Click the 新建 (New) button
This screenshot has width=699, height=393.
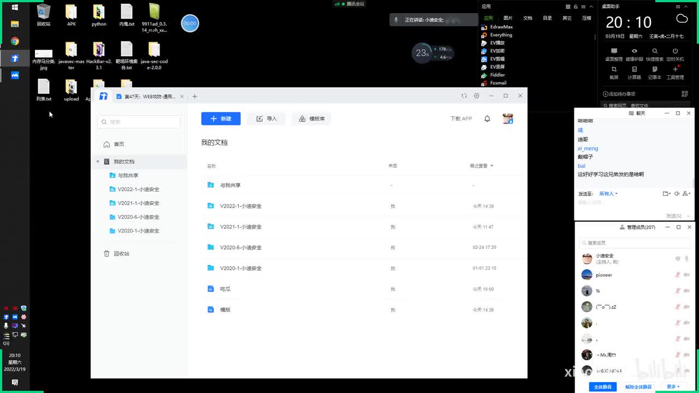tap(221, 118)
